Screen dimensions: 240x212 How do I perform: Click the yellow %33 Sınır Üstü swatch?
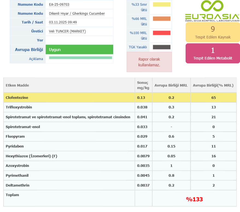[x=162, y=5]
